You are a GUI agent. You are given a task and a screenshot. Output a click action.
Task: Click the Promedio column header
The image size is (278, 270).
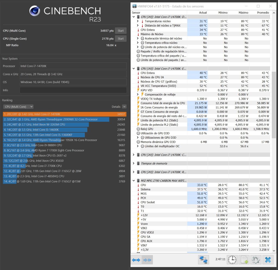pos(263,12)
